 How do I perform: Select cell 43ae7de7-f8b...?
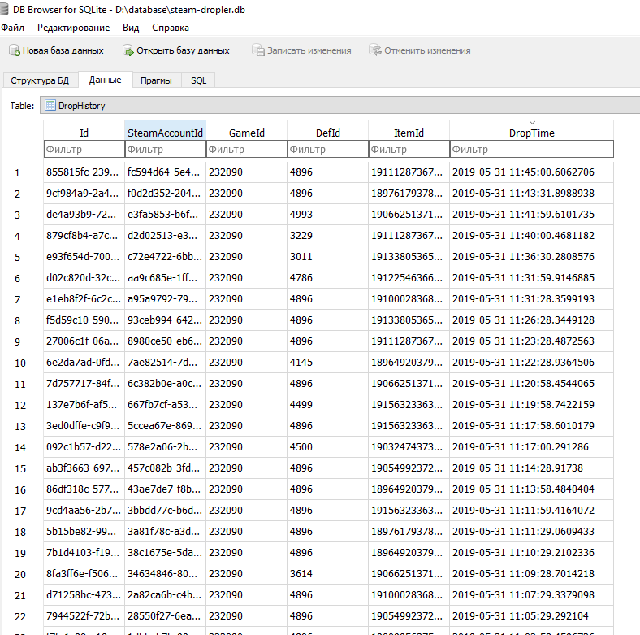click(165, 489)
